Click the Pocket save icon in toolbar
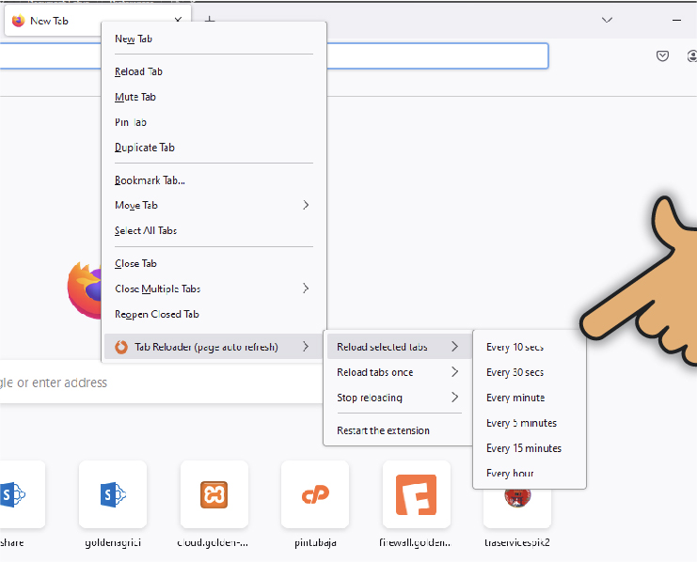The height and width of the screenshot is (562, 697). point(662,56)
